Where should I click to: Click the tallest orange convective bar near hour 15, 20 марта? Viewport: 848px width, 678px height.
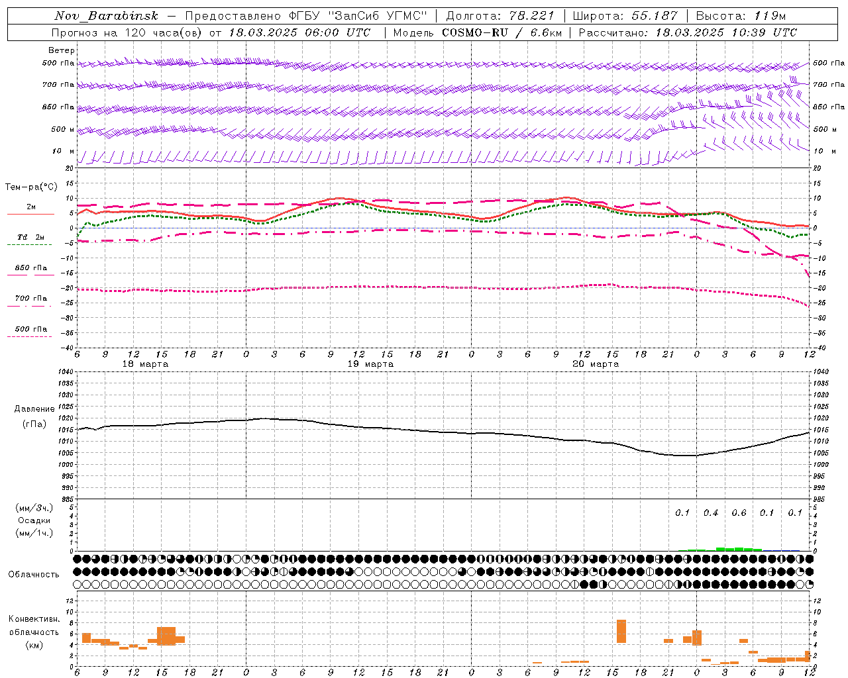621,631
